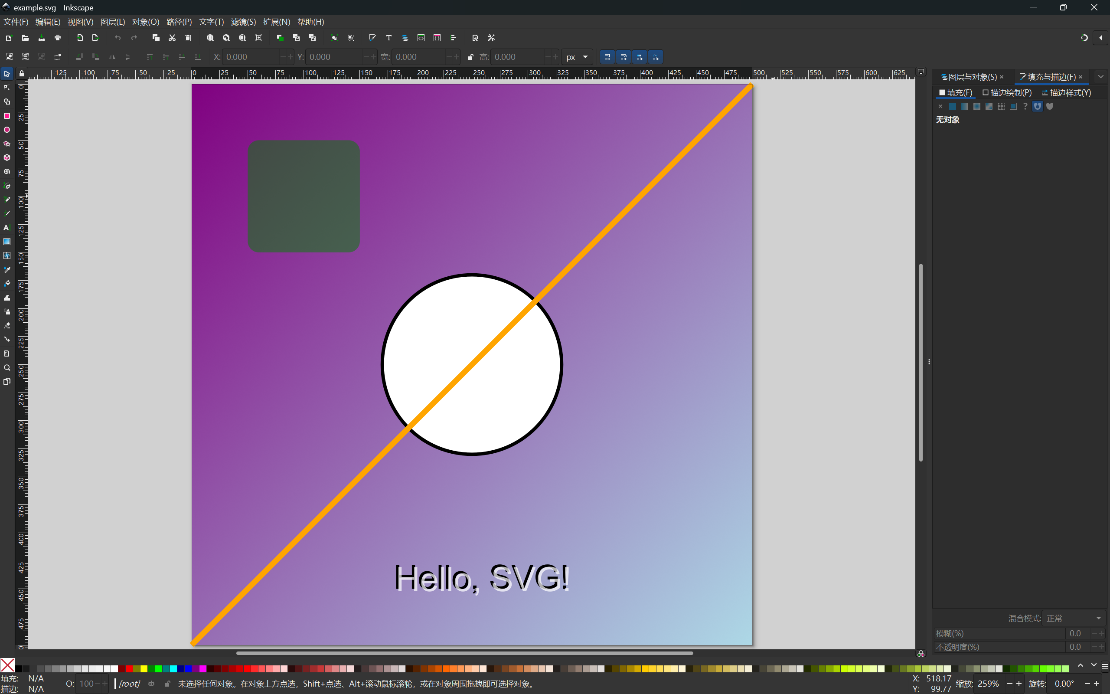Pick the yellow swatch in the palette

[144, 669]
